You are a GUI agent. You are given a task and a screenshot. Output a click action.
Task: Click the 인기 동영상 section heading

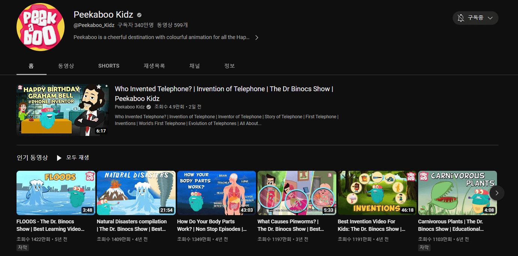[32, 158]
